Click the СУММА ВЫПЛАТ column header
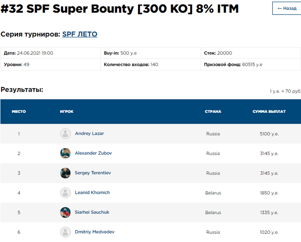Screen dimensions: 301x242 coord(269,112)
